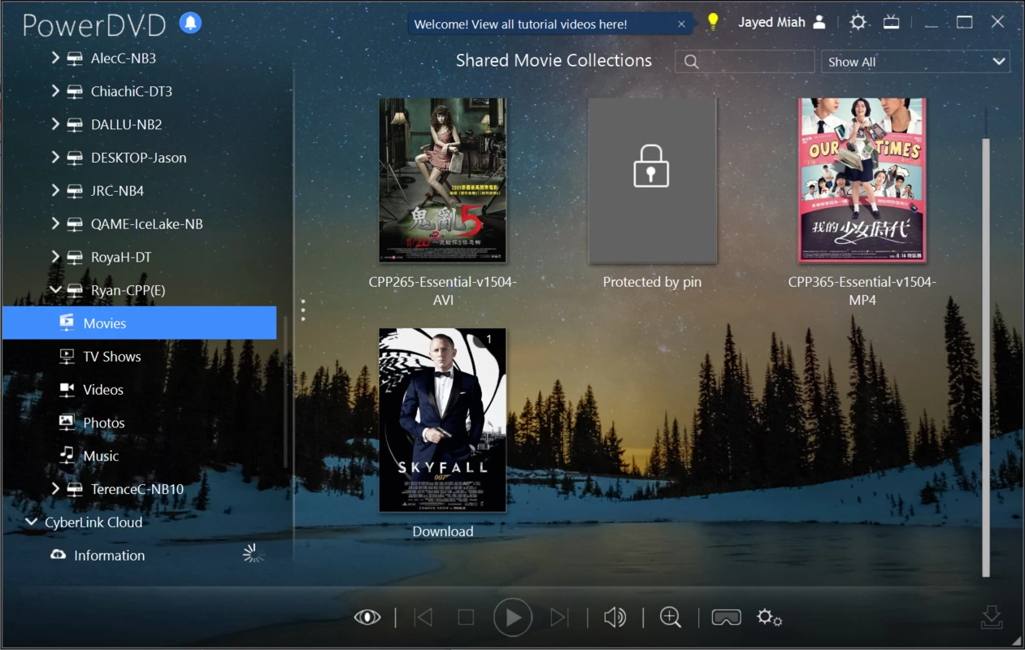Click the zoom magnifier icon
Screen dimensions: 1025x650
[671, 617]
